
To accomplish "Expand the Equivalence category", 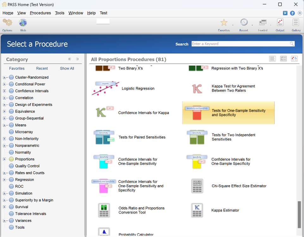I will click(4, 111).
